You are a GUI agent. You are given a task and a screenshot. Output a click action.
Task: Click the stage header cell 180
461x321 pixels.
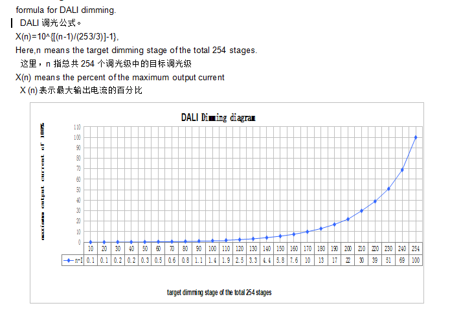click(x=321, y=249)
